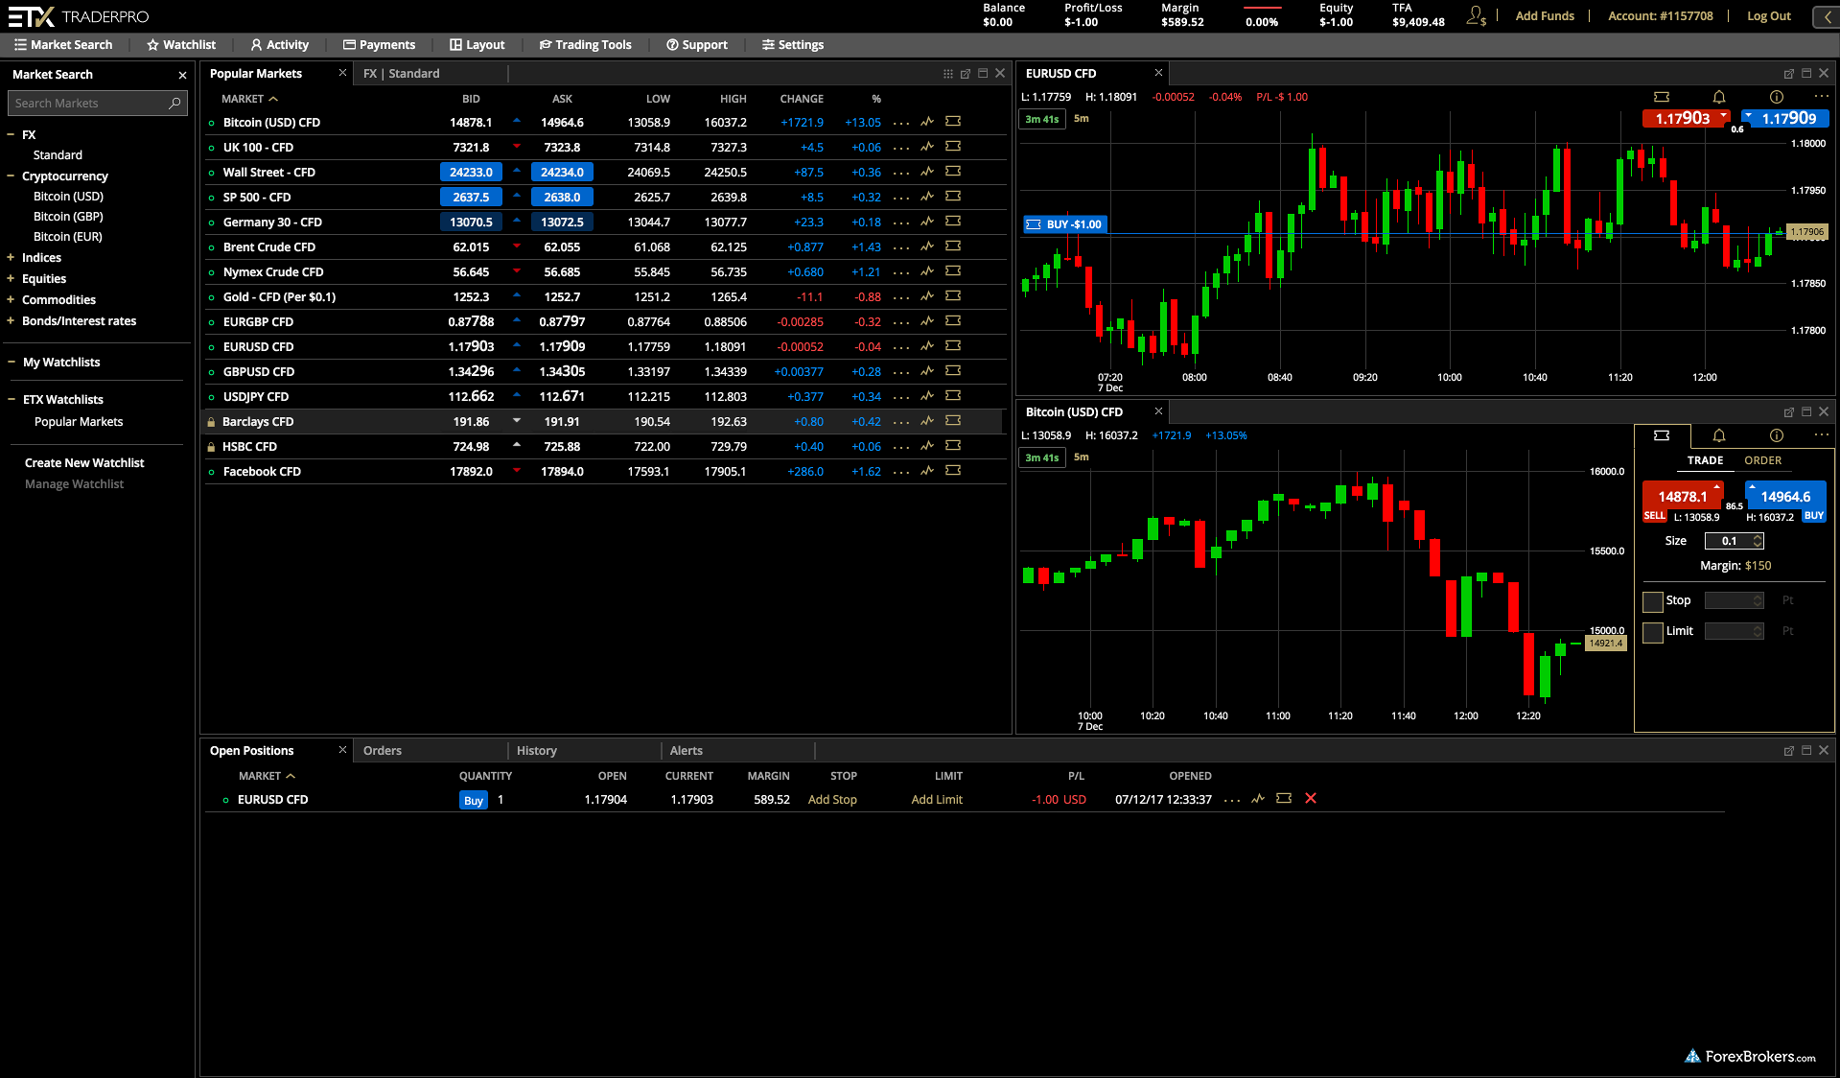Switch to the ORDER tab in Bitcoin ticket
Image resolution: width=1840 pixels, height=1078 pixels.
(1762, 461)
